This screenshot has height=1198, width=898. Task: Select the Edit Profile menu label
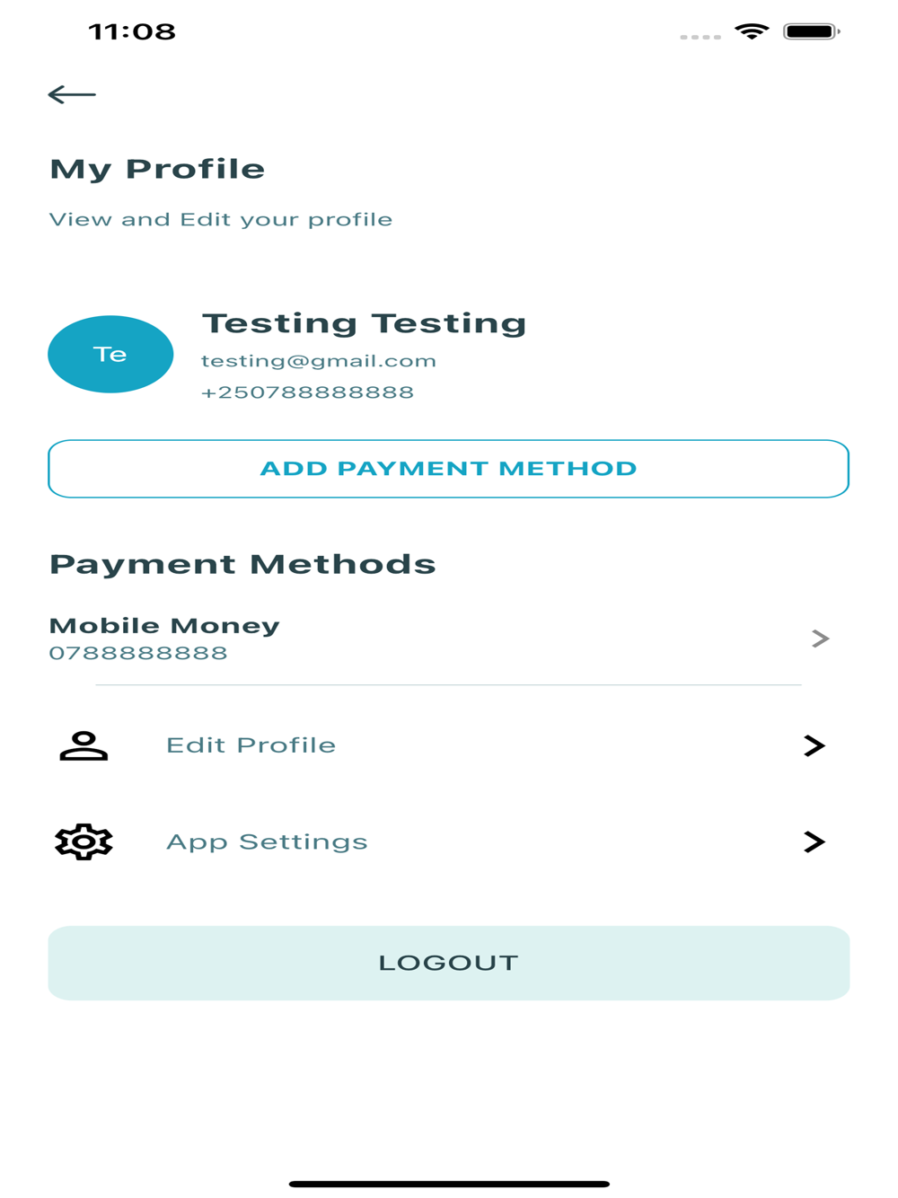251,745
